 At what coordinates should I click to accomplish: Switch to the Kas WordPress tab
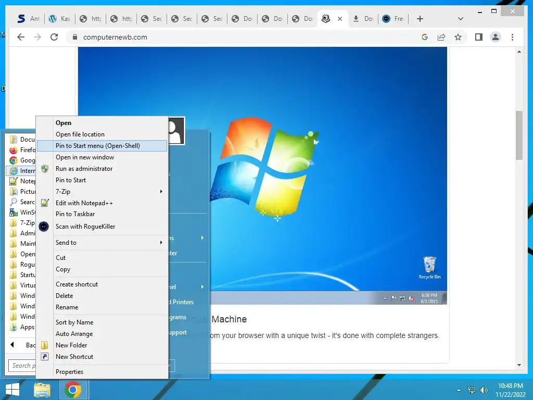pyautogui.click(x=60, y=19)
